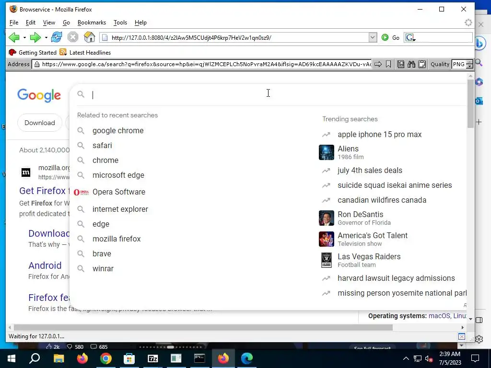This screenshot has height=368, width=491.
Task: Select 'harvard lawsuit legacy admissions' trend
Action: coord(396,278)
